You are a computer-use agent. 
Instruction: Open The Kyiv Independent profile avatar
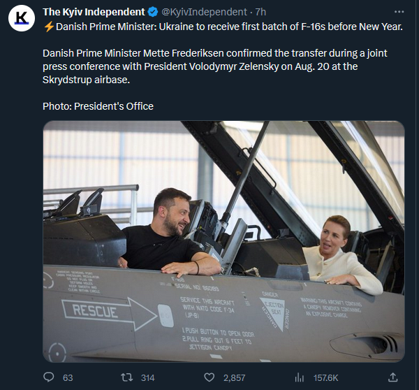[22, 19]
